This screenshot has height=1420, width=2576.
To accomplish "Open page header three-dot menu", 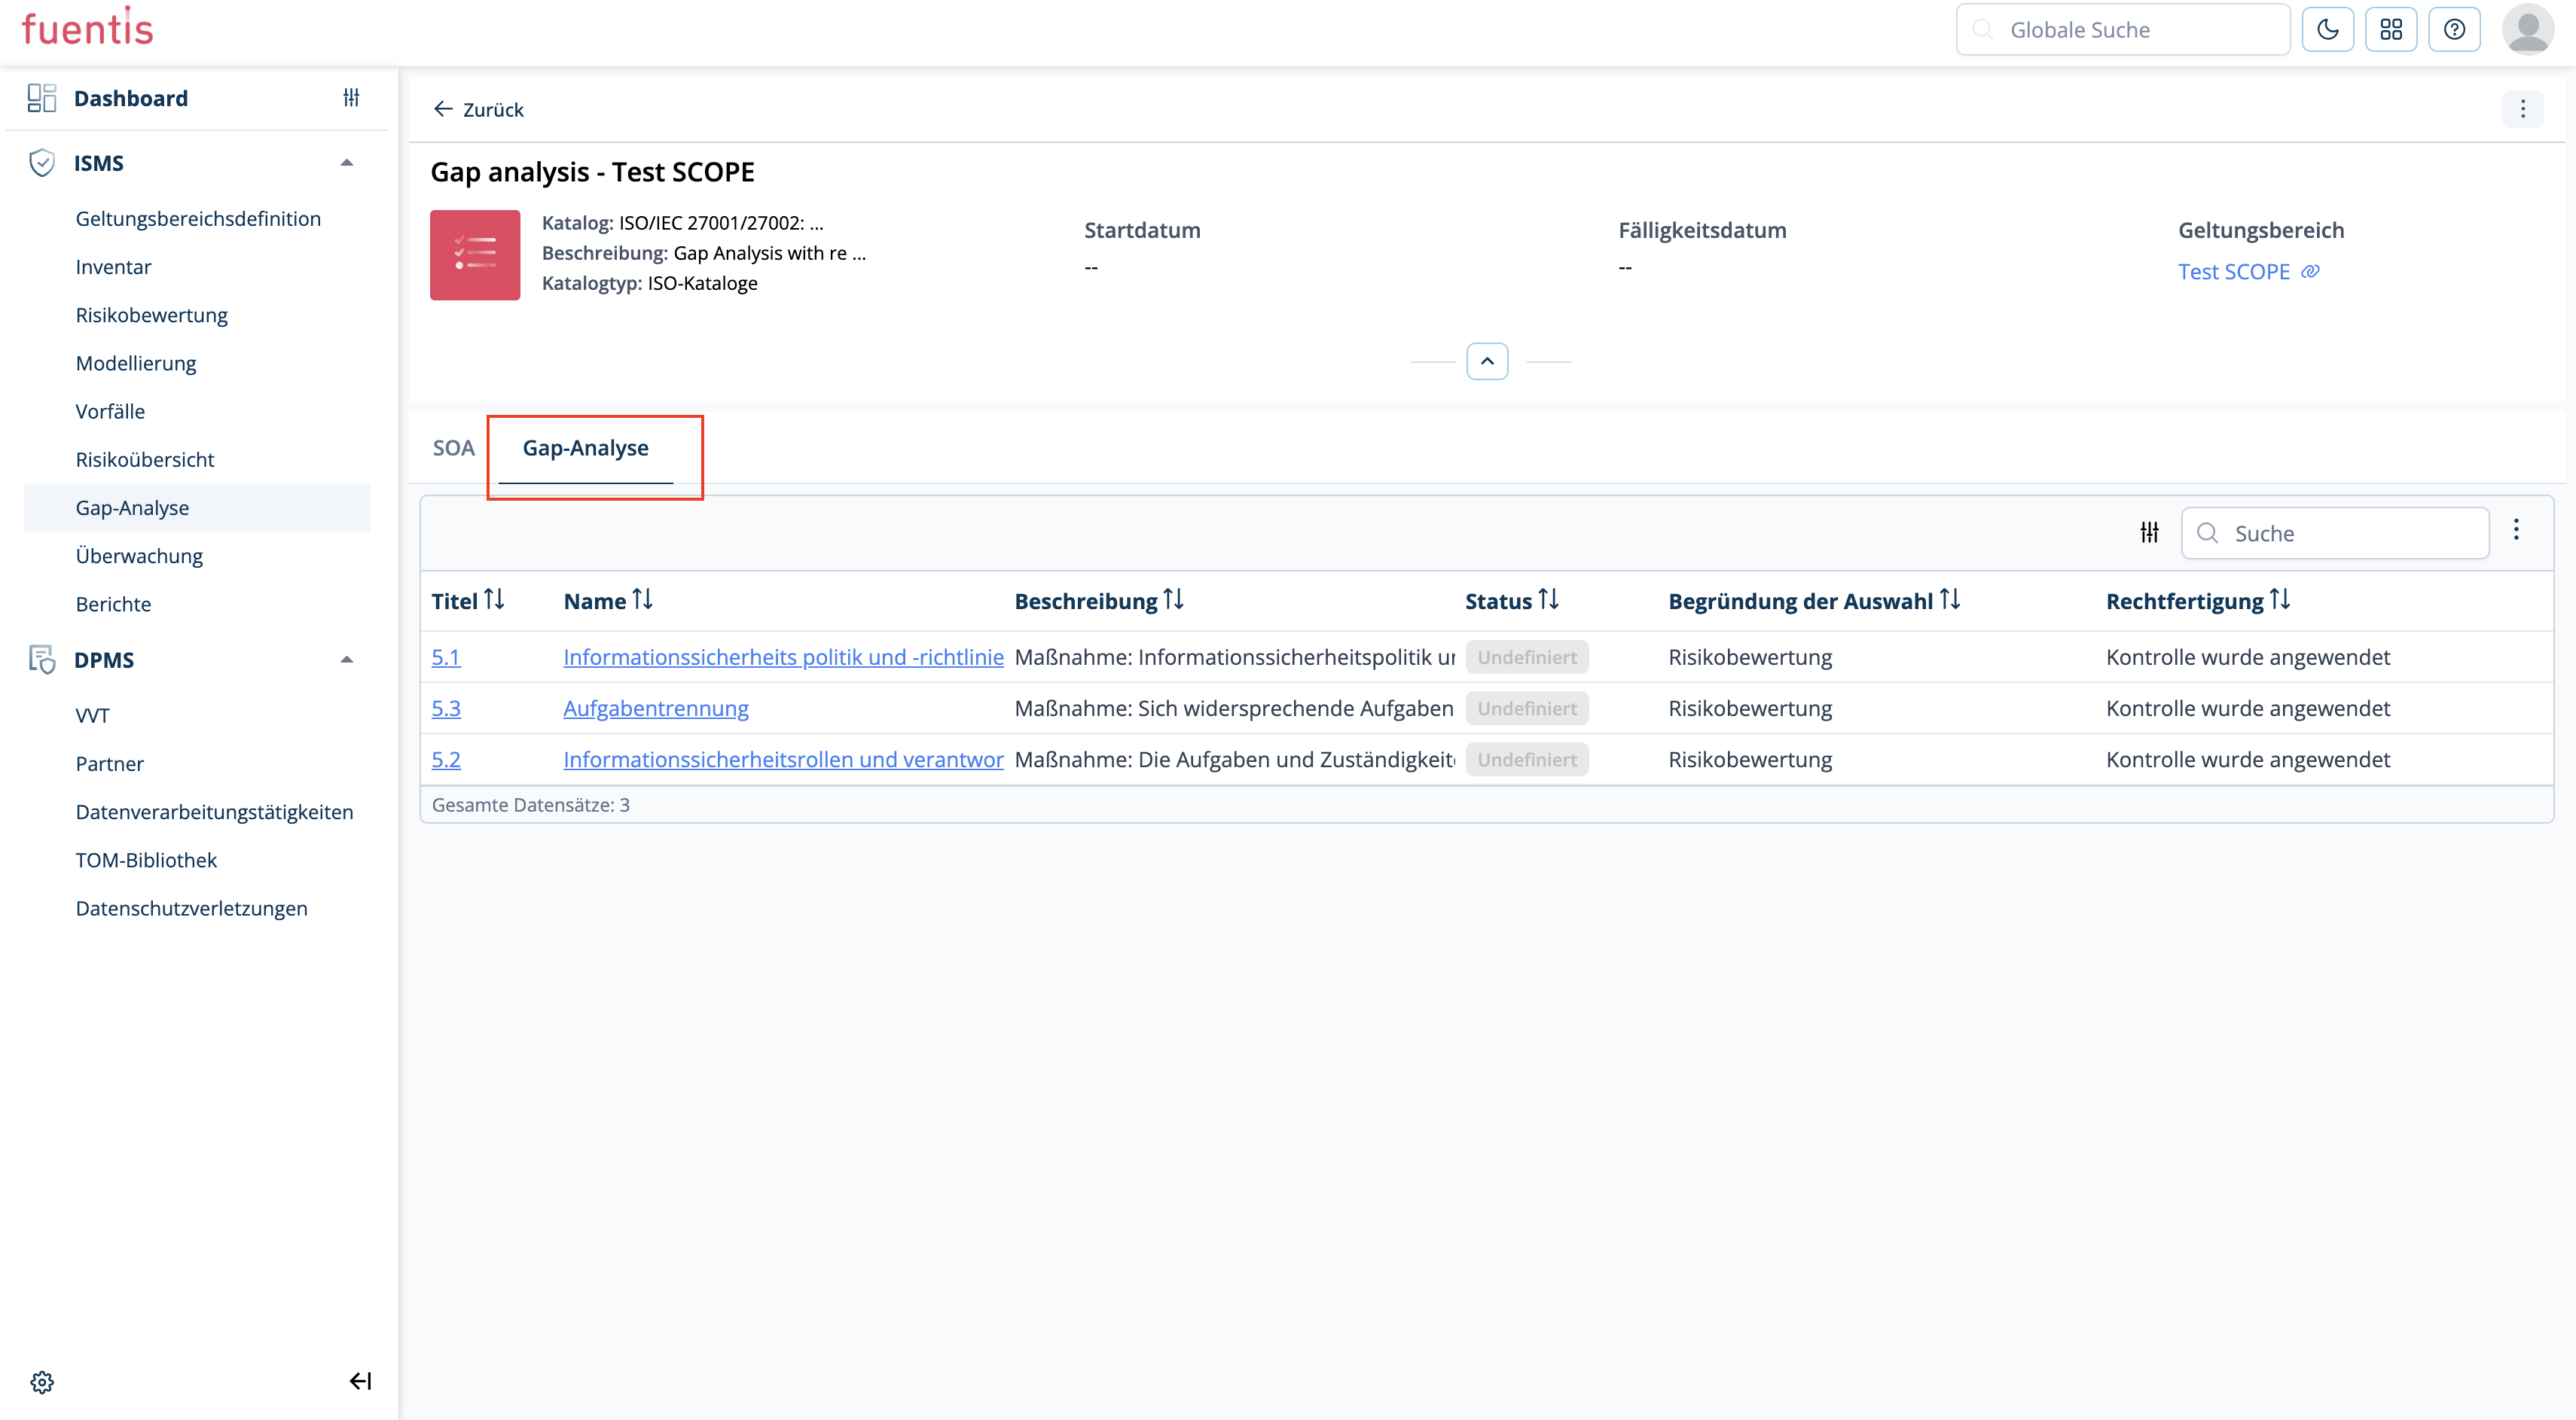I will [2522, 109].
